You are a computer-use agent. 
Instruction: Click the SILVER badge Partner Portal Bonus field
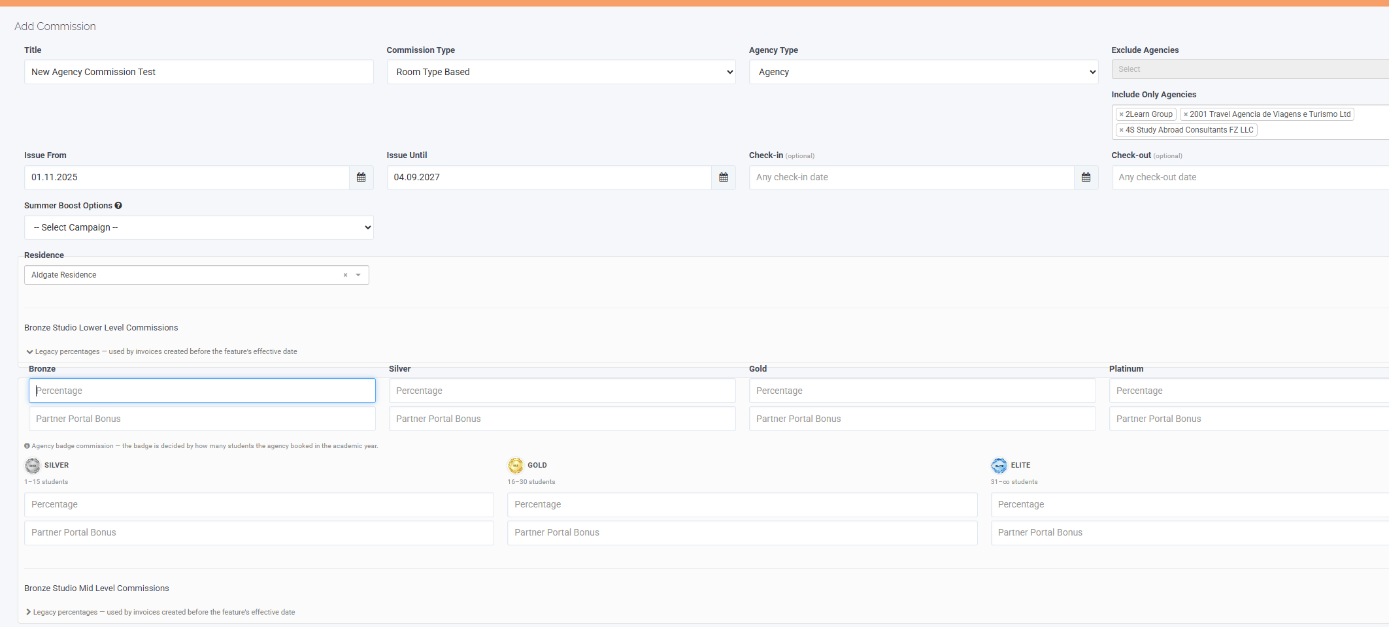(x=259, y=533)
